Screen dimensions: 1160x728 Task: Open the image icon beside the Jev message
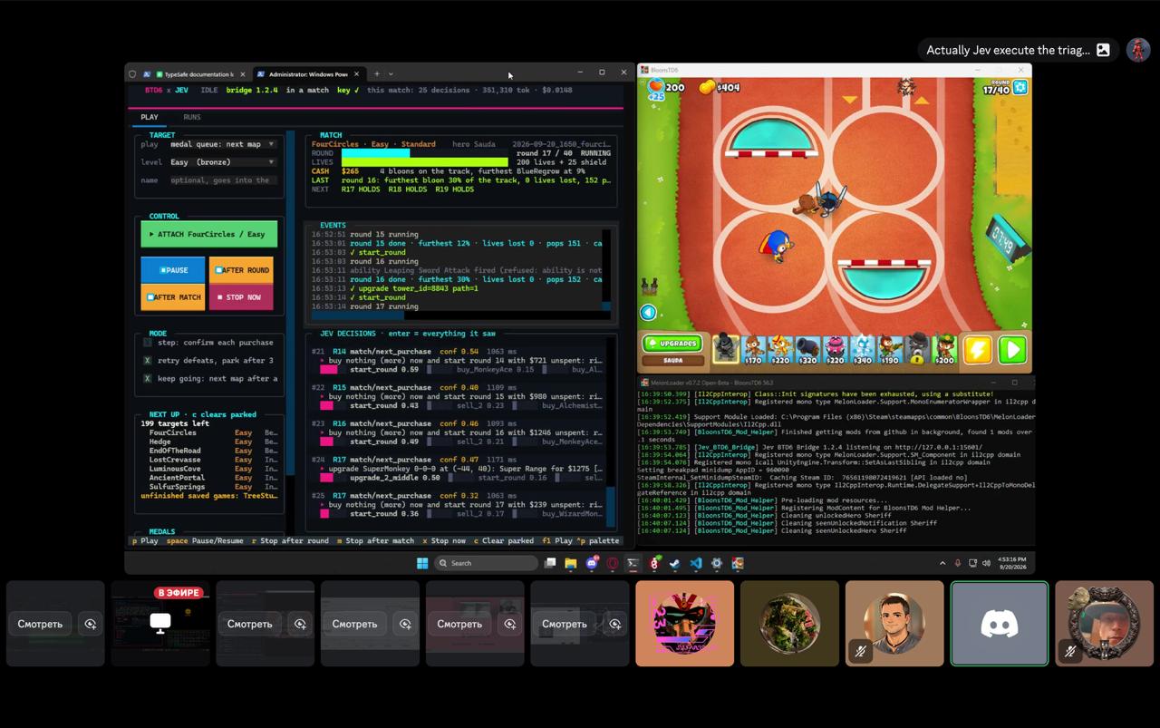pyautogui.click(x=1103, y=50)
